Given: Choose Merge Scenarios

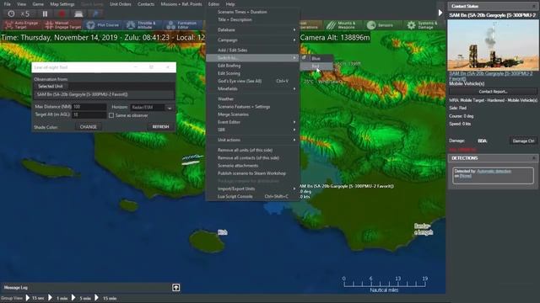Looking at the screenshot, I should point(252,114).
